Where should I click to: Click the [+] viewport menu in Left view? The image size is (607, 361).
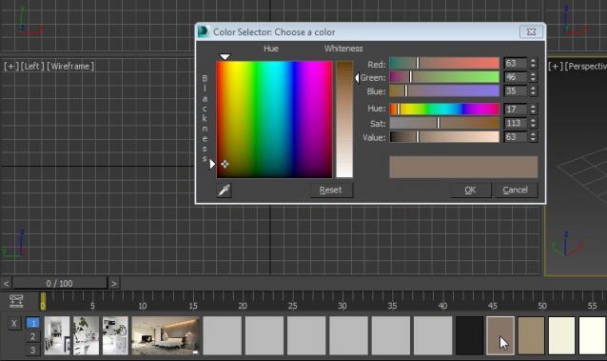(x=10, y=66)
